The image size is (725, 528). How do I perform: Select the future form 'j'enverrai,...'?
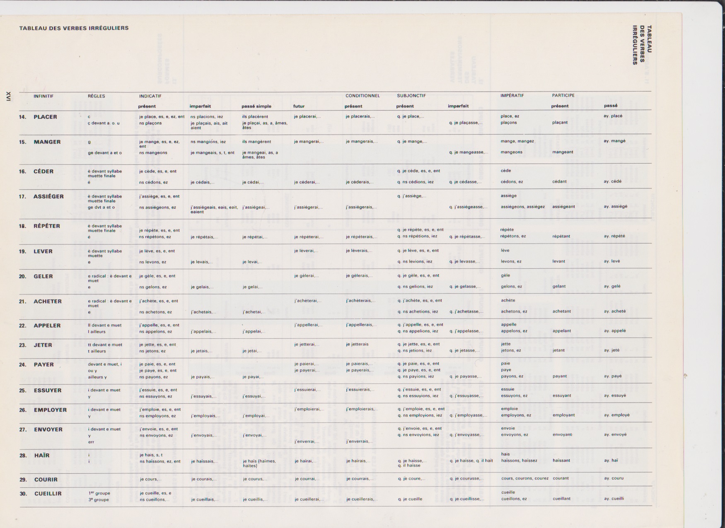pyautogui.click(x=307, y=441)
